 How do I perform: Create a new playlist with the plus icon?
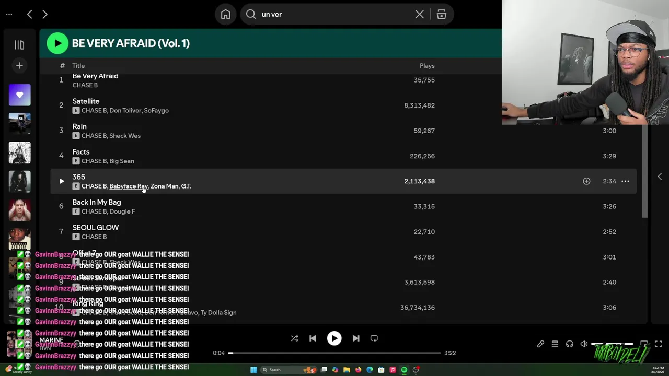(x=19, y=65)
